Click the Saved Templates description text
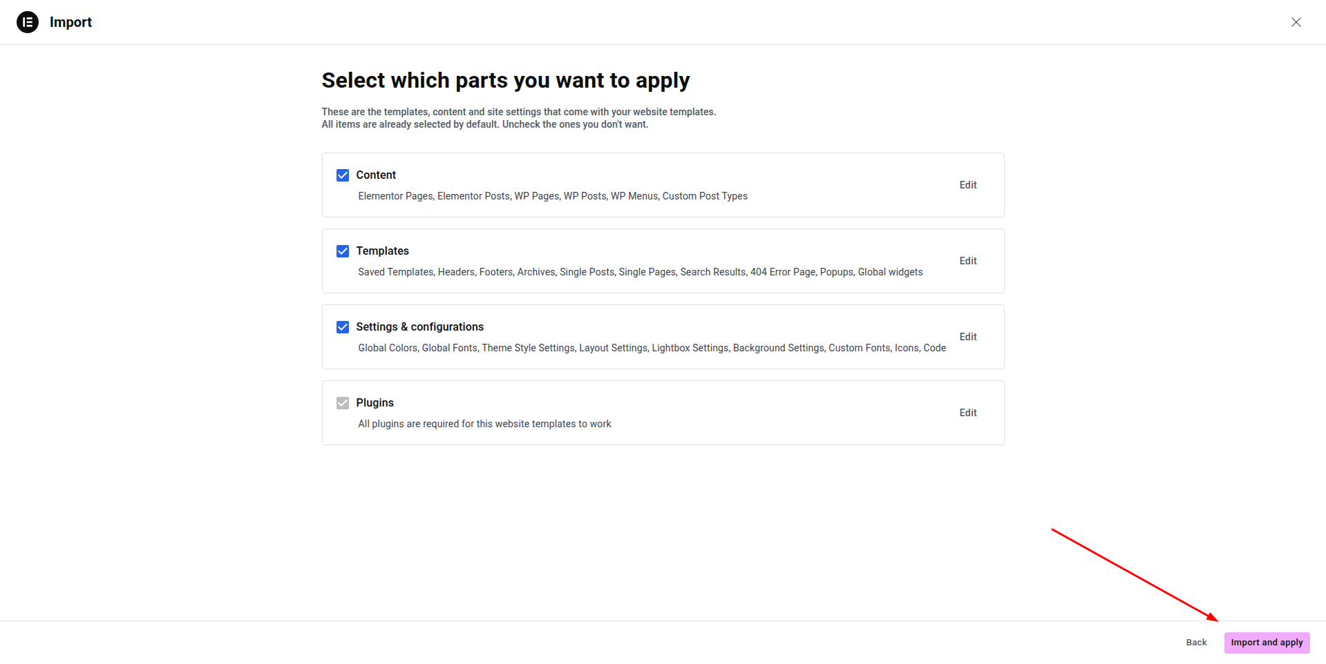The height and width of the screenshot is (664, 1326). 640,272
